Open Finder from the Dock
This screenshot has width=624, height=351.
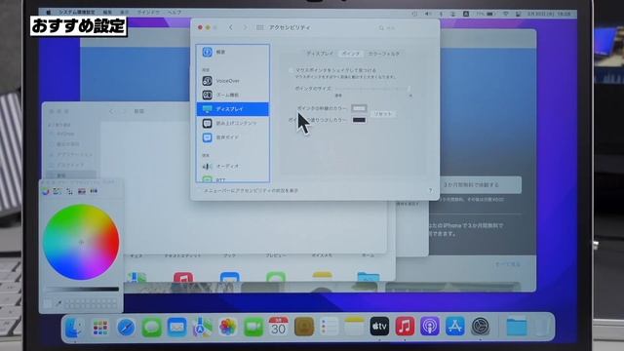pos(75,328)
